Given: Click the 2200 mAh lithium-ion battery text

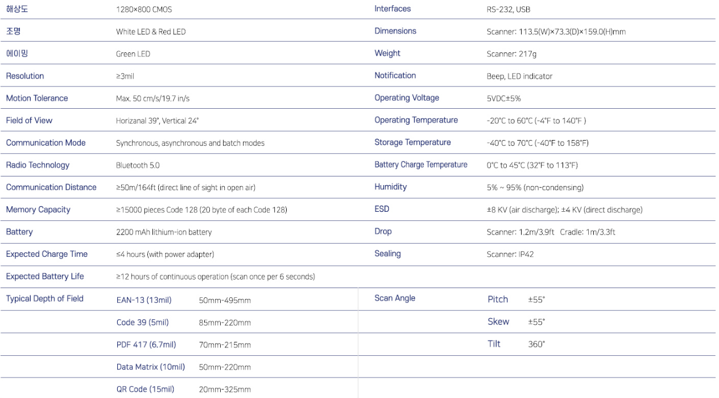Looking at the screenshot, I should [164, 232].
